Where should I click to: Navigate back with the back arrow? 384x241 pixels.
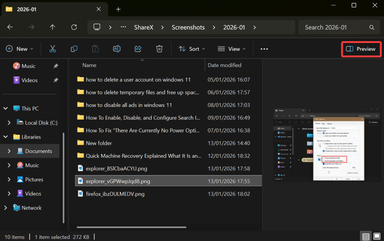[x=10, y=27]
